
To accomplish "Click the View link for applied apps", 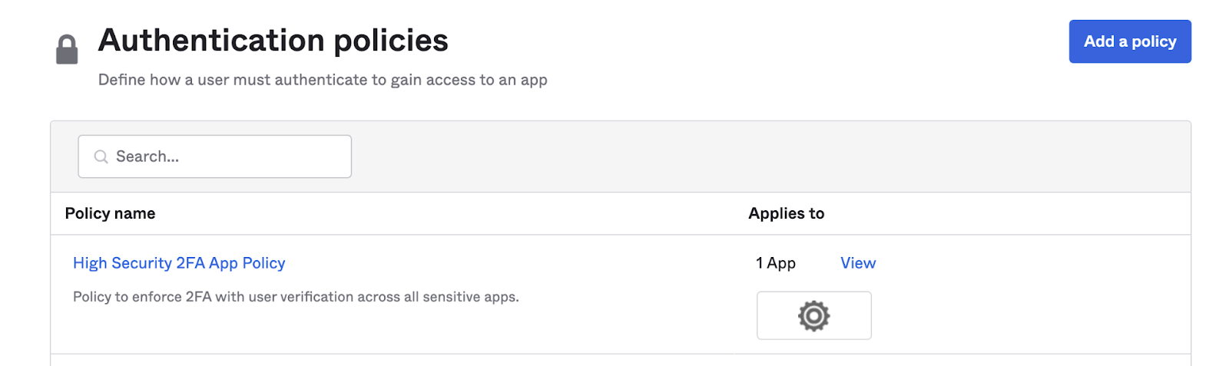I will pyautogui.click(x=857, y=263).
